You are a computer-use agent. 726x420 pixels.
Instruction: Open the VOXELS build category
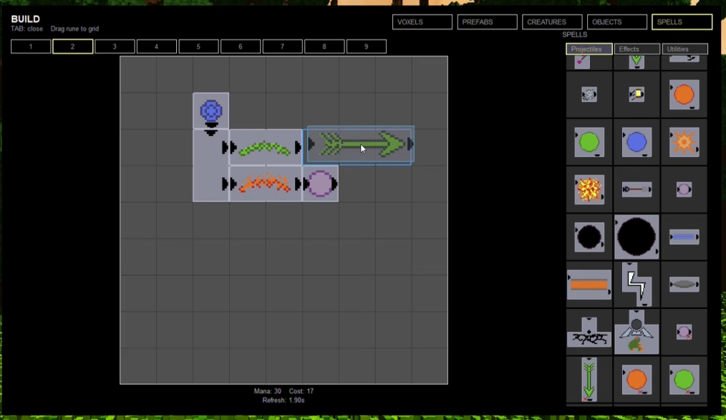(x=422, y=22)
